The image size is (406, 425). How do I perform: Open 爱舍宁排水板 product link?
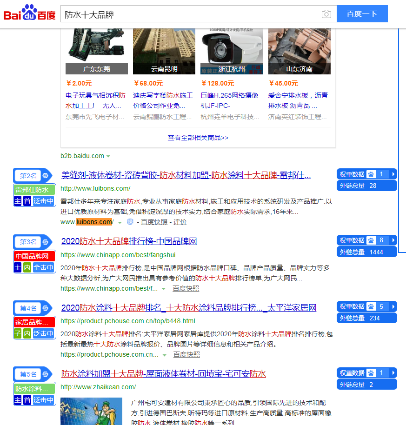coord(298,100)
